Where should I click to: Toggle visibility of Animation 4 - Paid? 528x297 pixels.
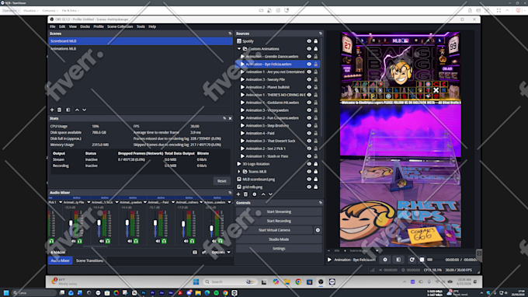pos(309,133)
